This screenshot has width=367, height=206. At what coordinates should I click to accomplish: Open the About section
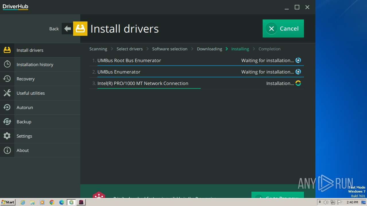(x=40, y=150)
